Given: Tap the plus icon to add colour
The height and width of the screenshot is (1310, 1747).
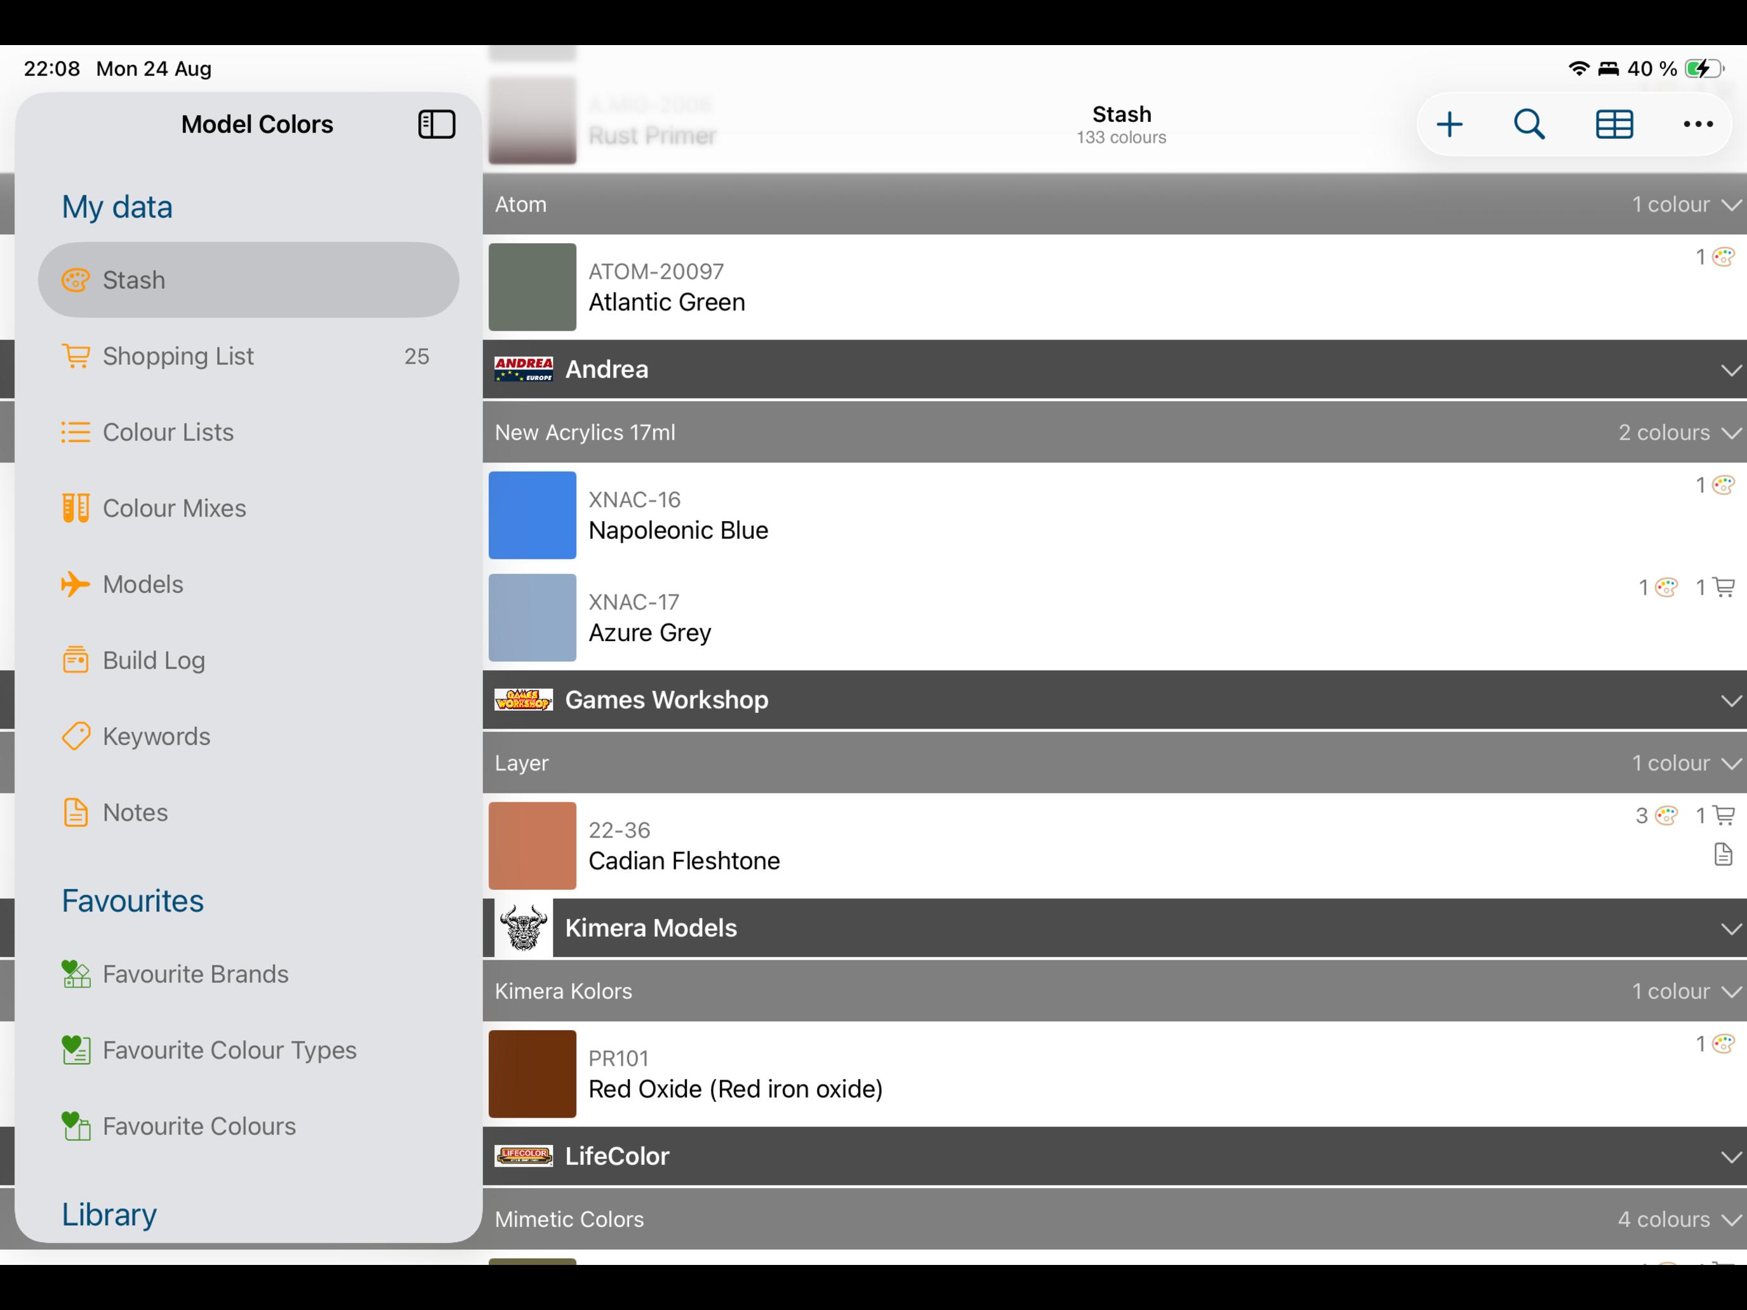Looking at the screenshot, I should [x=1449, y=124].
